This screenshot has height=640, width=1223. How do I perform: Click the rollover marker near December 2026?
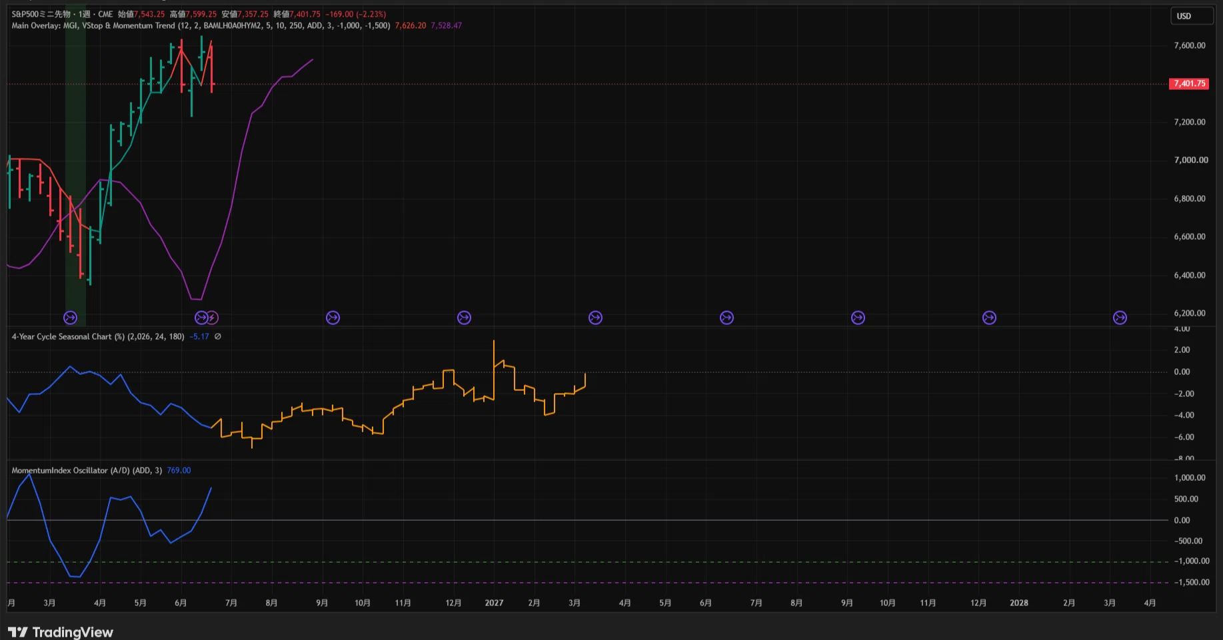click(x=464, y=318)
